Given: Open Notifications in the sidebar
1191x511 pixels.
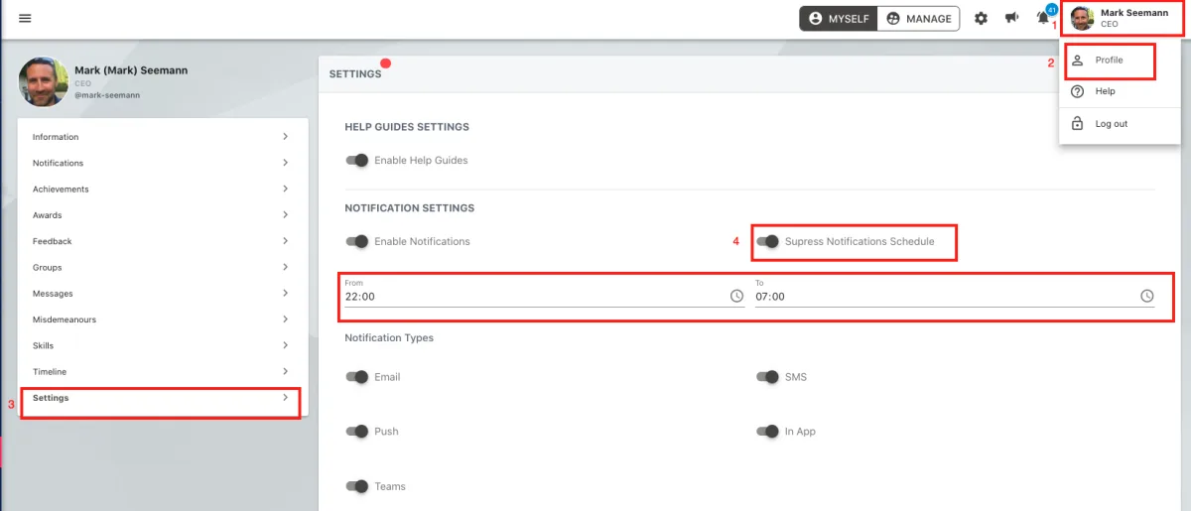Looking at the screenshot, I should [164, 163].
